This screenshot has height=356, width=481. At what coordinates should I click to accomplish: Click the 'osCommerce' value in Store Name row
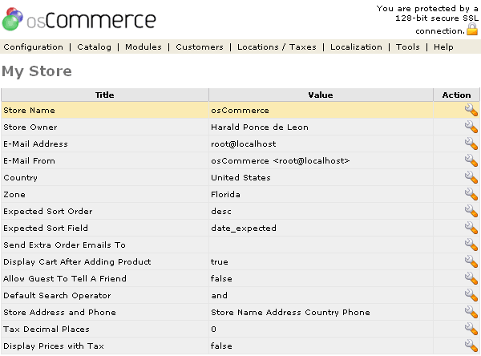pos(240,110)
